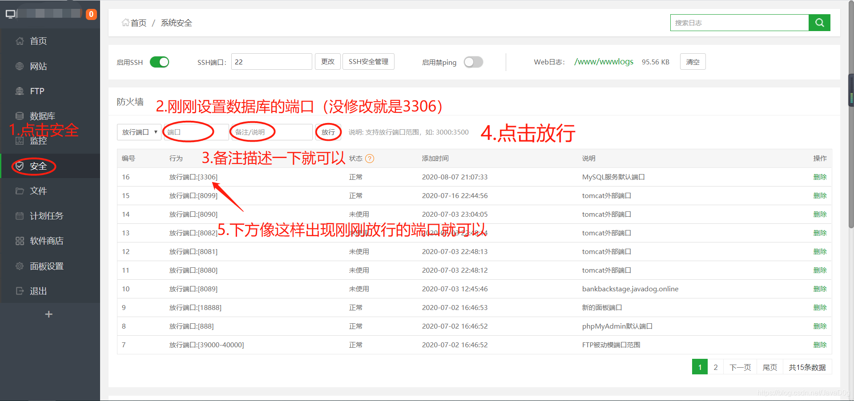
Task: Click the 尾页 pagination button
Action: (770, 367)
